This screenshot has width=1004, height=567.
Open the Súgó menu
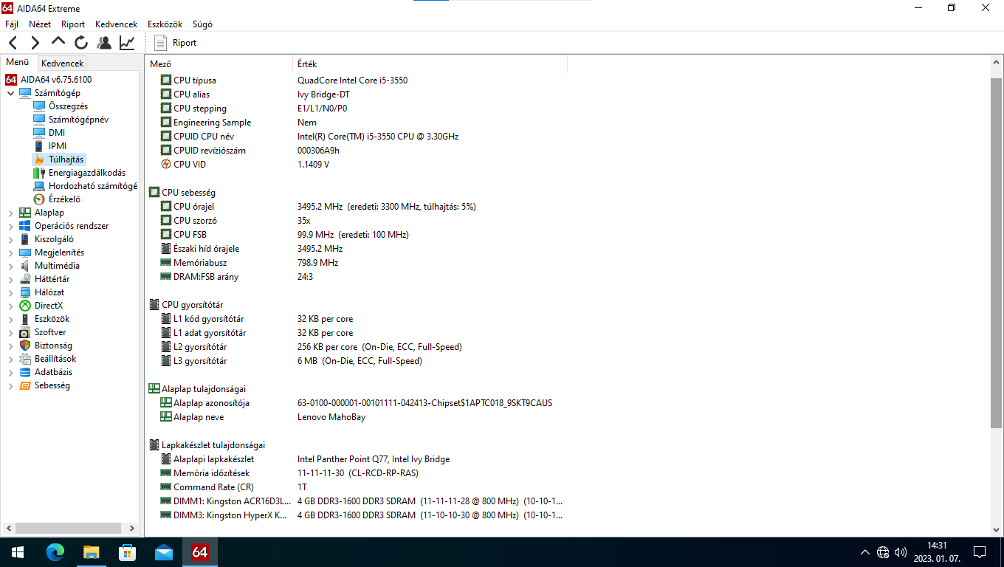pyautogui.click(x=202, y=24)
